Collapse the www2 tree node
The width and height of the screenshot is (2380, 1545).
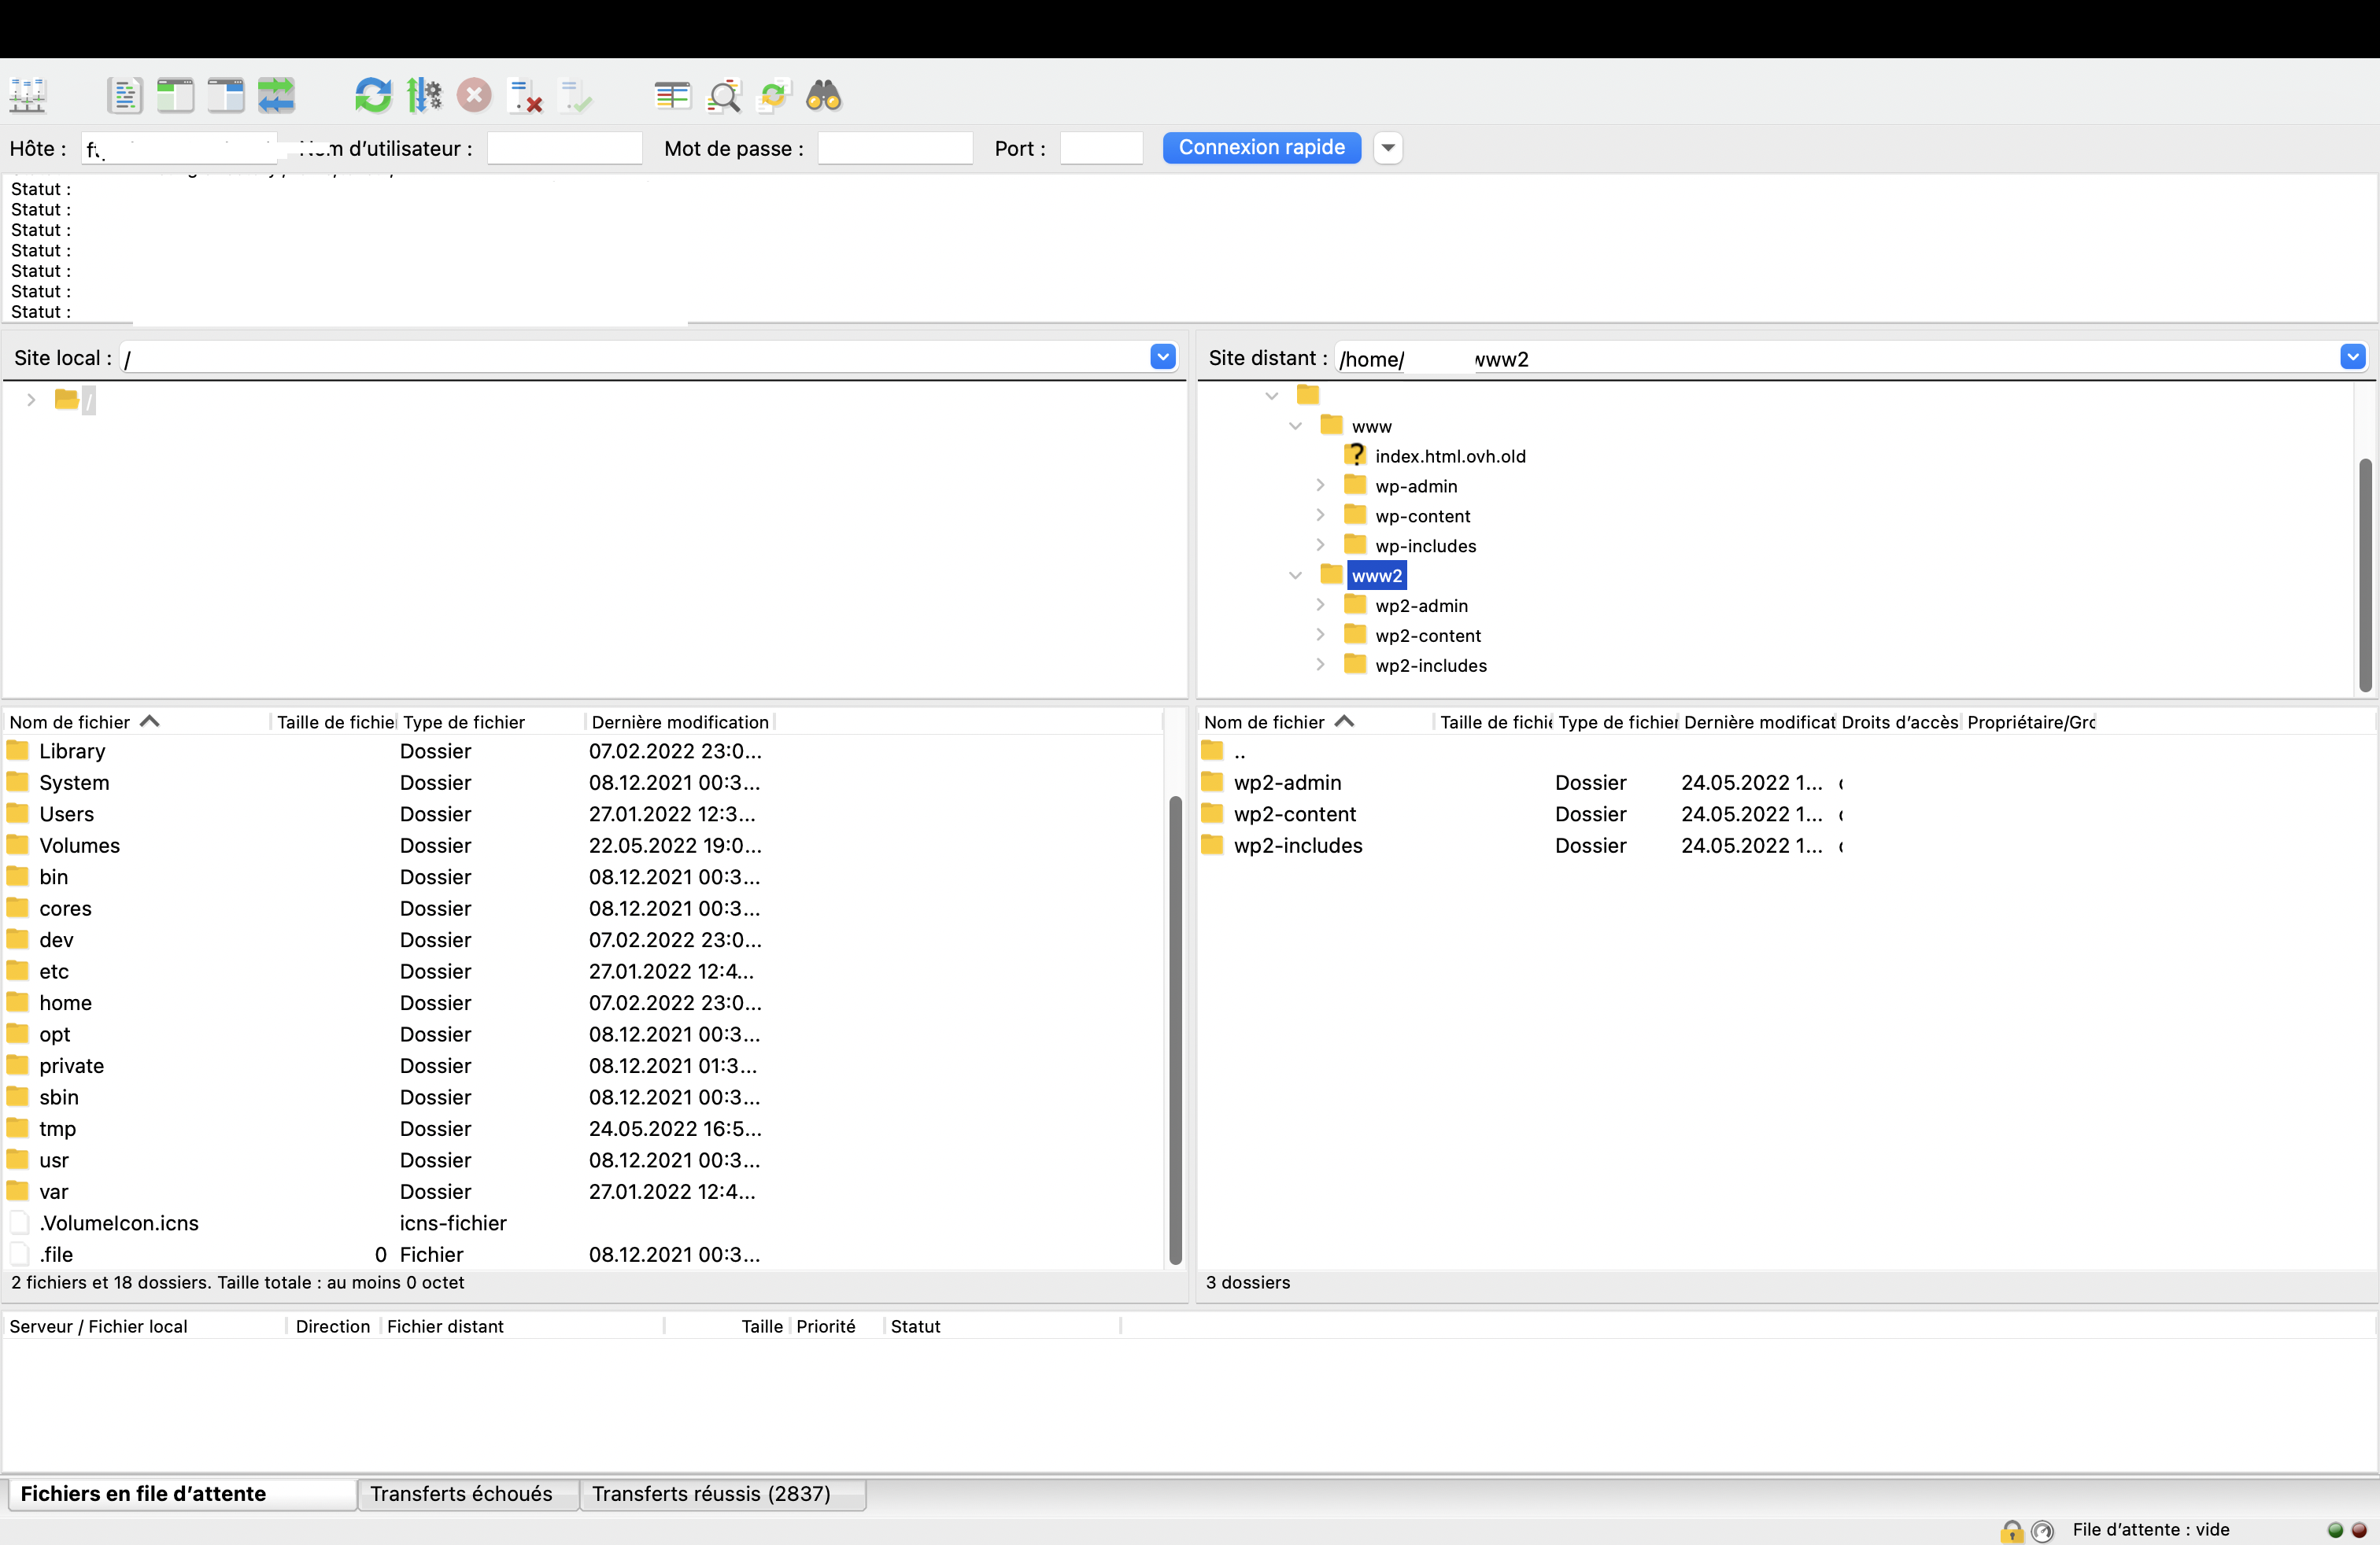point(1295,576)
